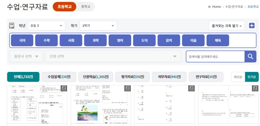260x126 pixels.
Task: Select the 체육 subject button
Action: [x=218, y=40]
